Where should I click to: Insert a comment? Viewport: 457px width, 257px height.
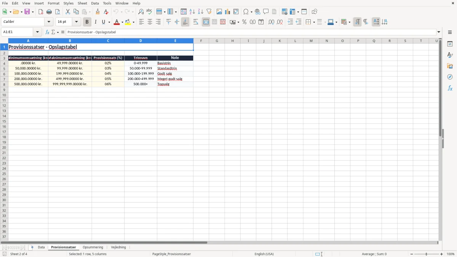(266, 12)
